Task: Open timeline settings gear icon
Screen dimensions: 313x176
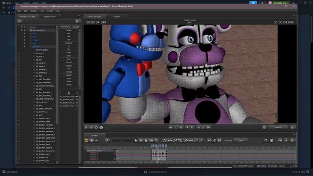Action: (x=292, y=140)
